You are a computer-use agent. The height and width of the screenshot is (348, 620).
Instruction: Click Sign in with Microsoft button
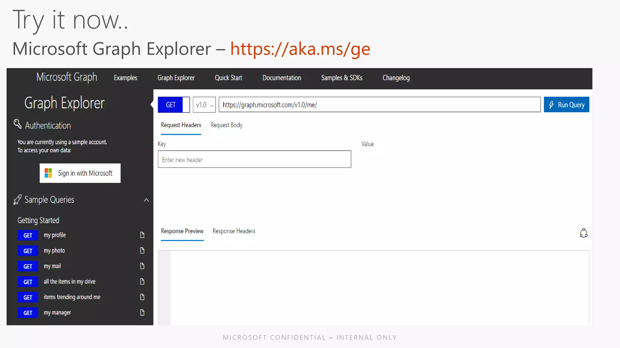80,173
